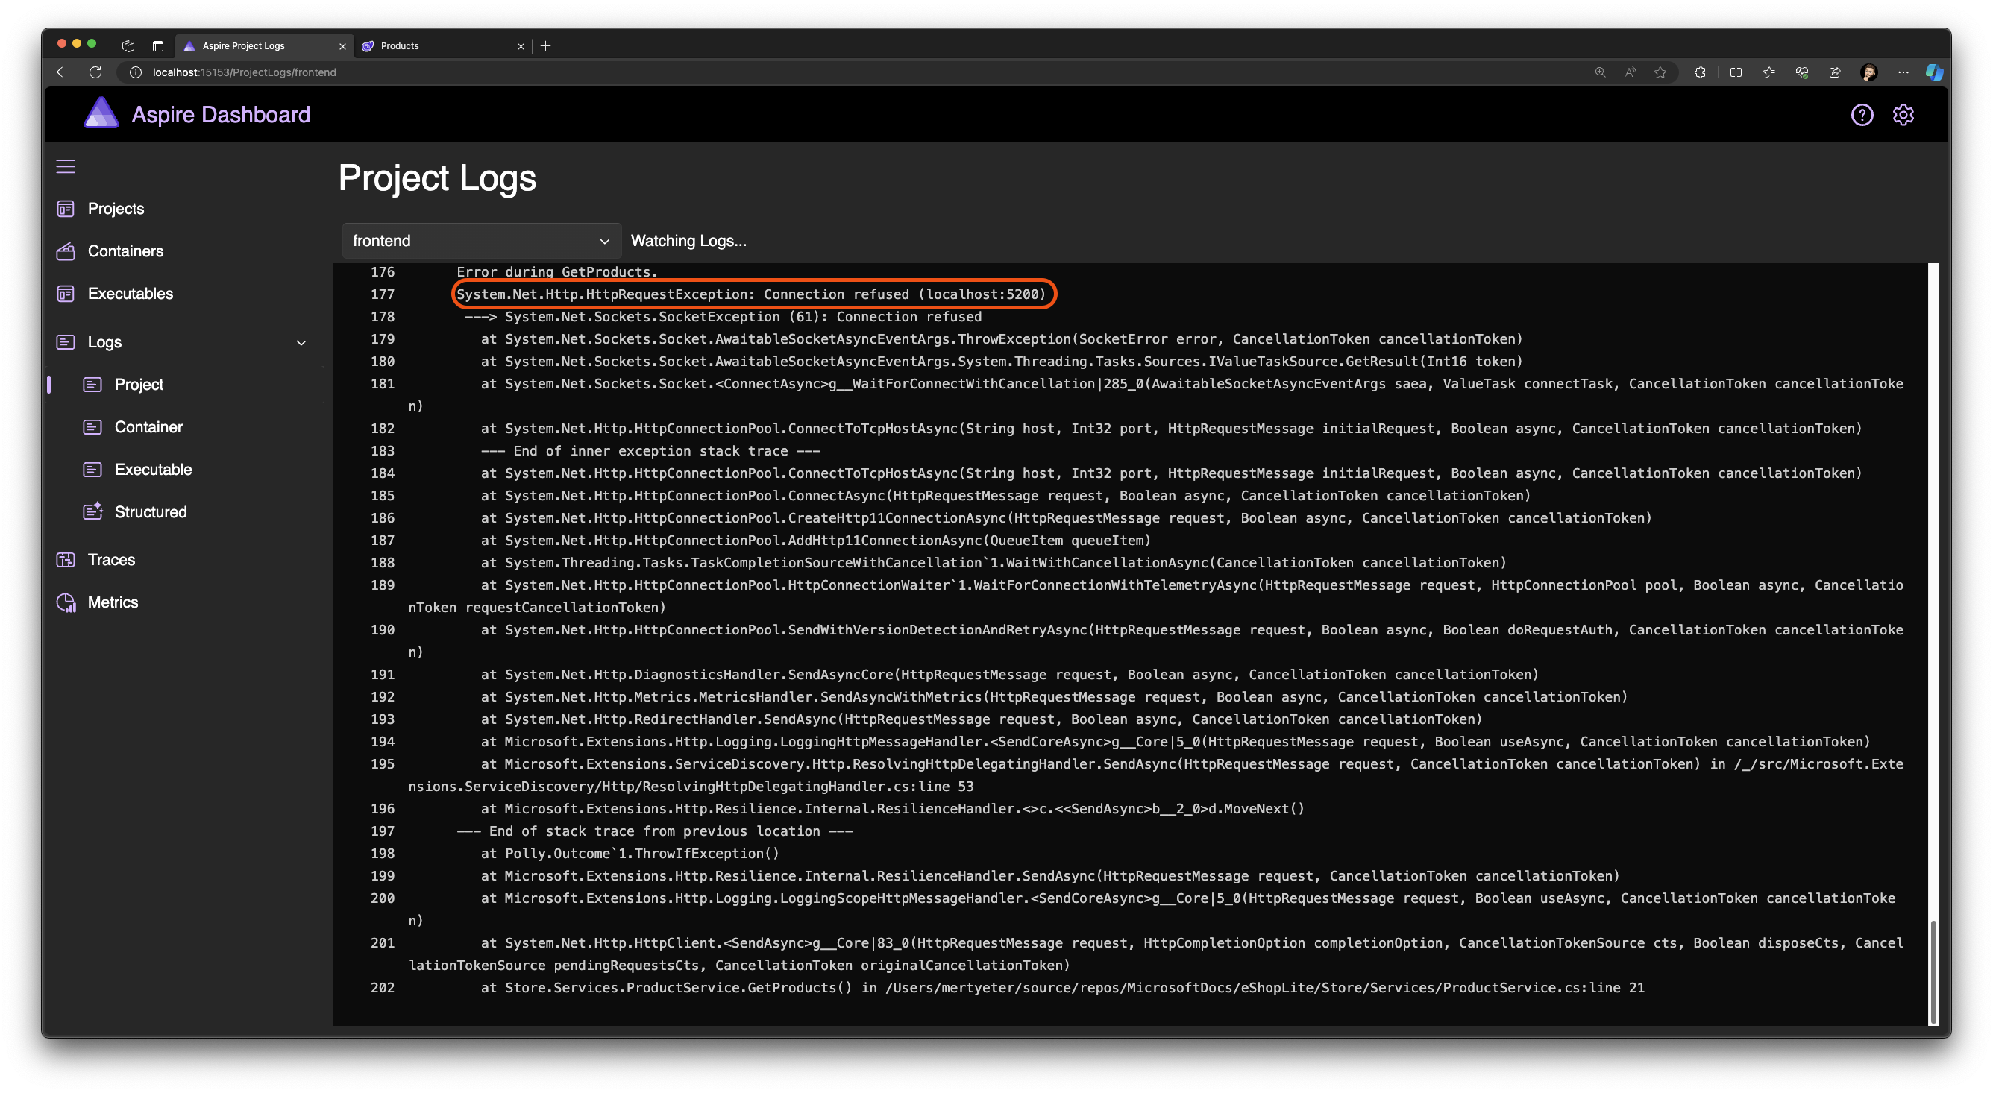Click the HttpRequestException Connection refused log line
Screen dimensions: 1993x1093
pyautogui.click(x=750, y=294)
